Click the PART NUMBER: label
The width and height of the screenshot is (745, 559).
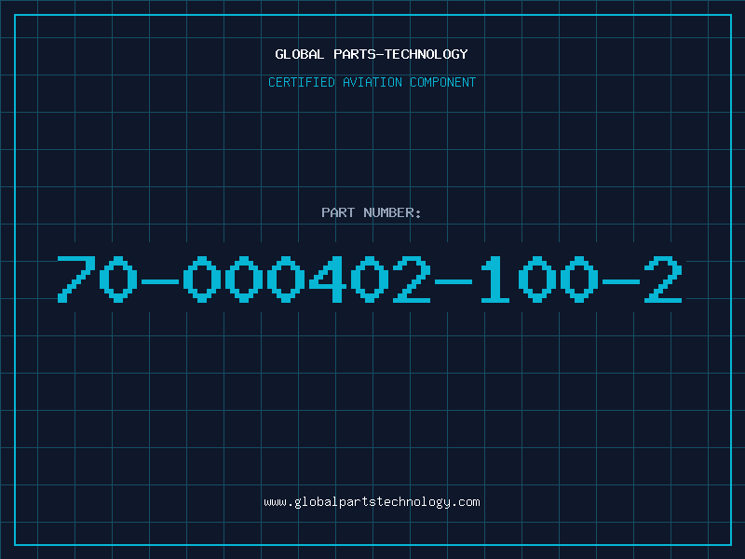click(372, 212)
